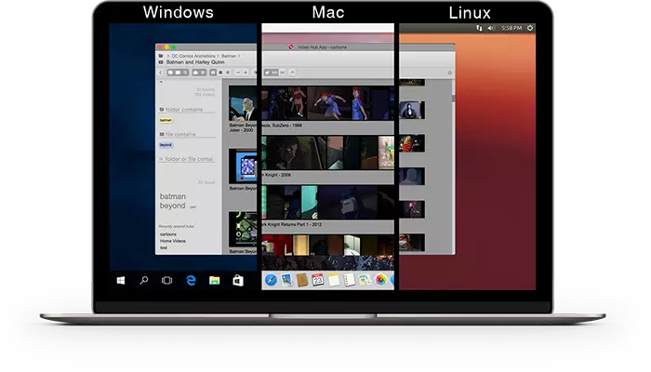
Task: Increase thumbnail size with plus icon
Action: pos(246,73)
